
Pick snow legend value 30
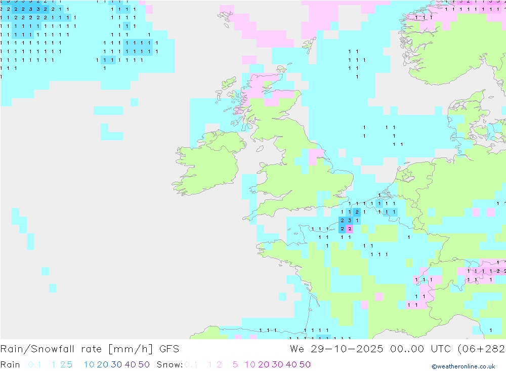277,364
